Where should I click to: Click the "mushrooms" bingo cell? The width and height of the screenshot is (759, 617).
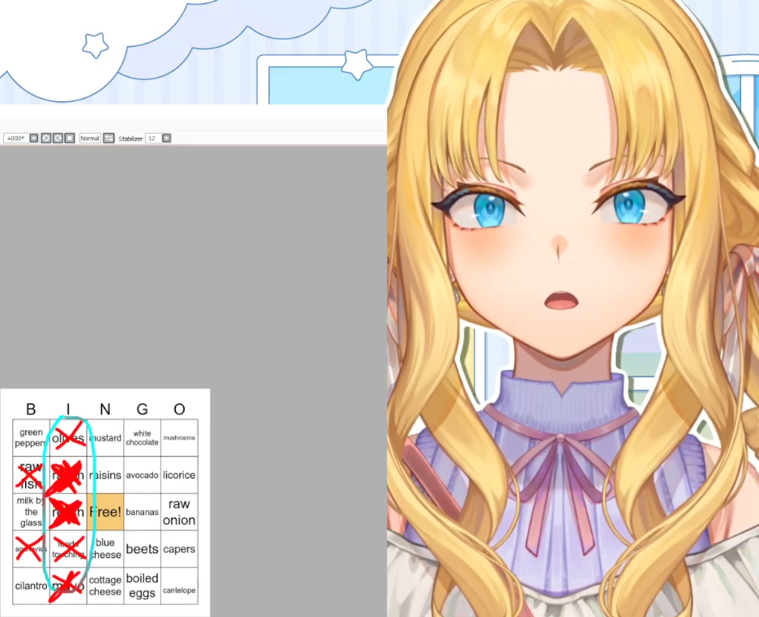[x=179, y=437]
